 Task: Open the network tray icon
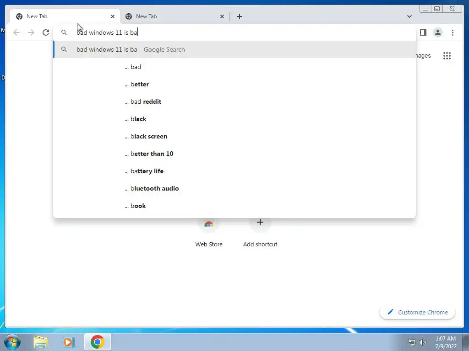(x=412, y=342)
